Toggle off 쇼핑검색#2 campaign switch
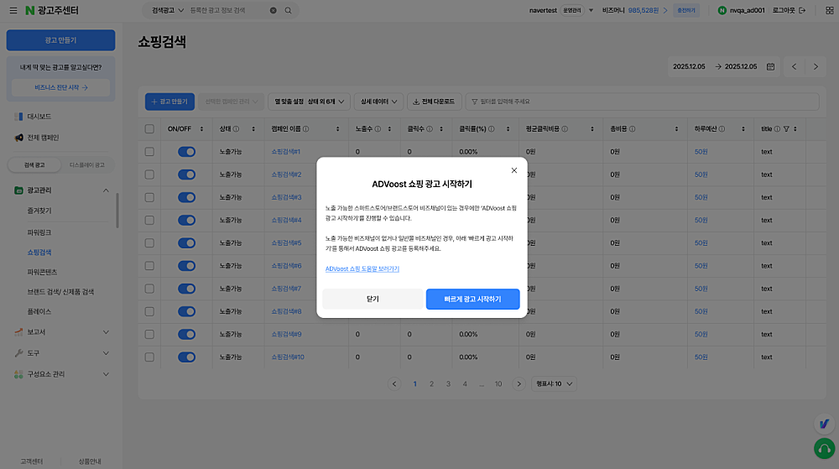839x469 pixels. click(x=187, y=175)
